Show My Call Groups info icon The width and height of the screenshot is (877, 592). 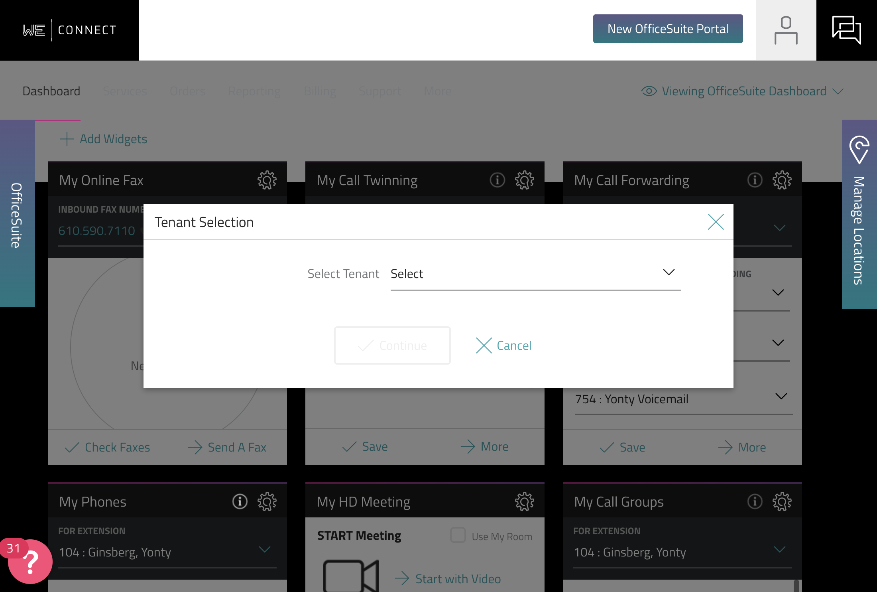pos(755,502)
